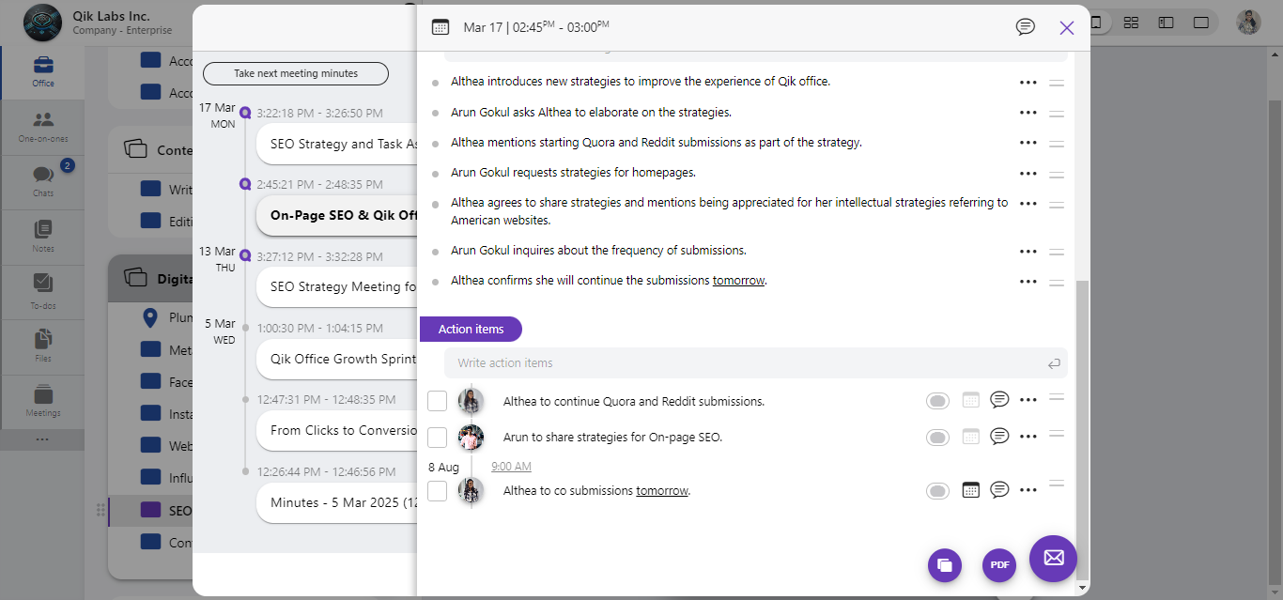The width and height of the screenshot is (1283, 600).
Task: Click in the Write action items field
Action: 657,362
